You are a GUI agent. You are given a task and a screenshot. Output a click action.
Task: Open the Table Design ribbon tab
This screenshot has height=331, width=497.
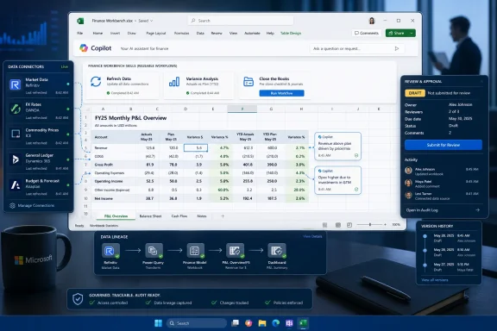click(x=291, y=34)
